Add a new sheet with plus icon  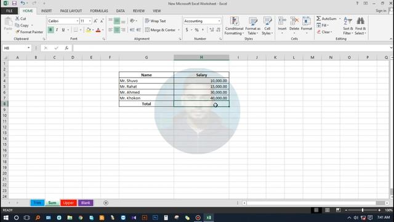[106, 203]
